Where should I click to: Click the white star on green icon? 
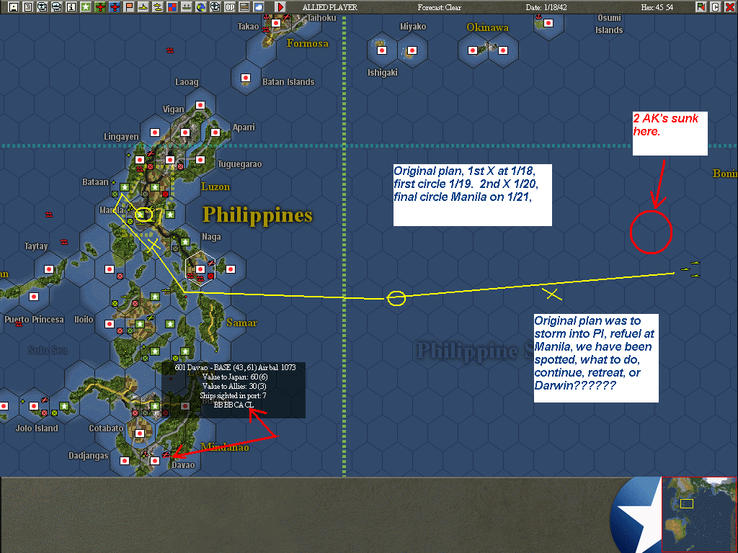pyautogui.click(x=86, y=6)
